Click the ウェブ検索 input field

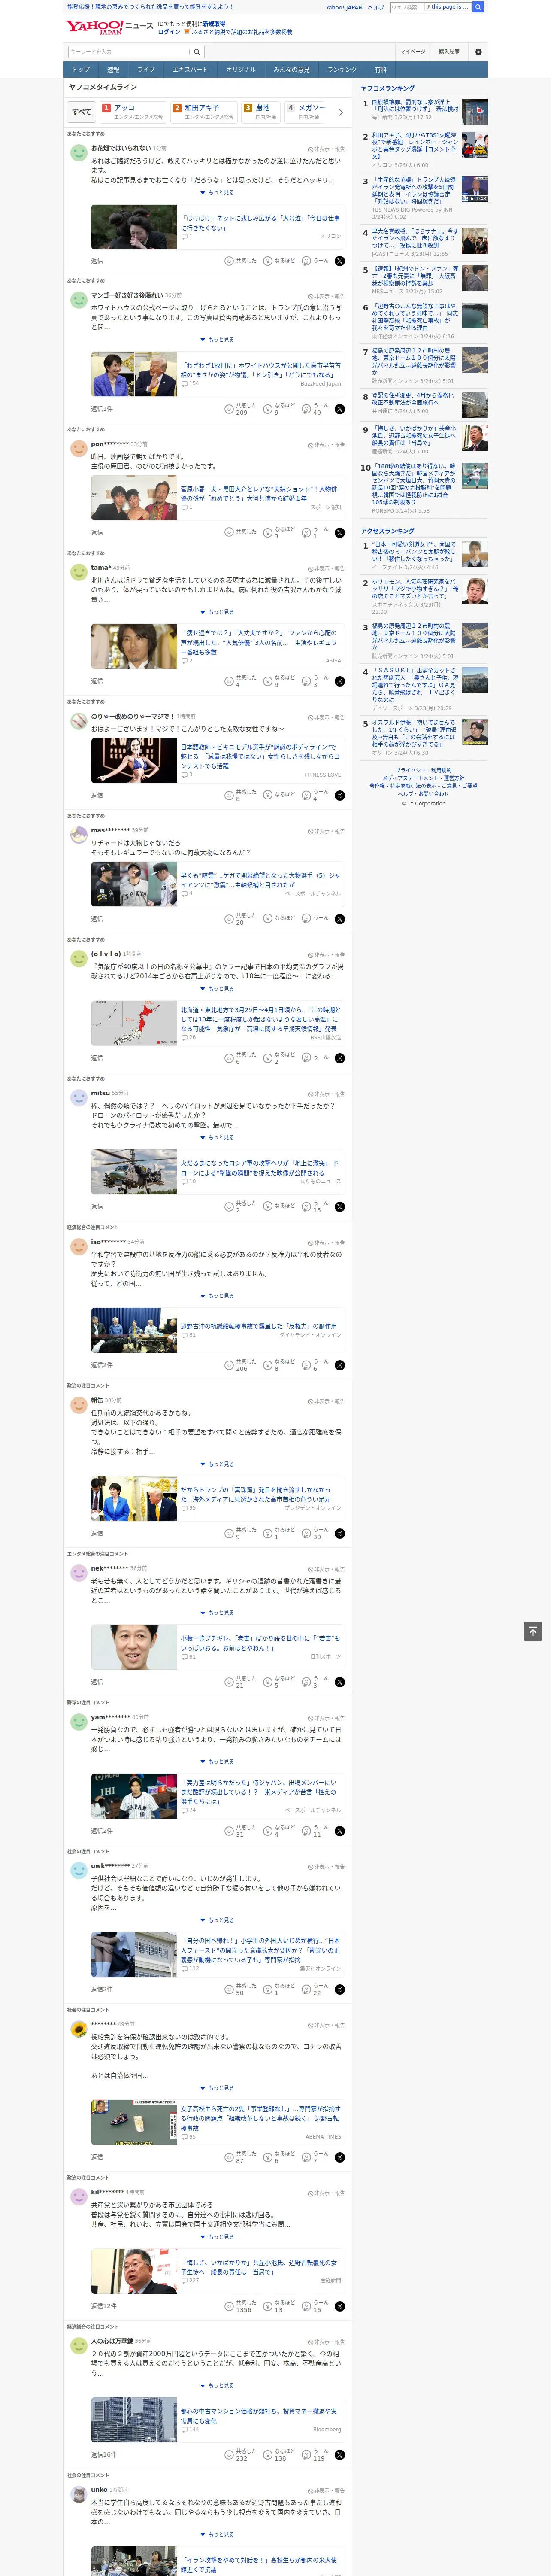(407, 7)
